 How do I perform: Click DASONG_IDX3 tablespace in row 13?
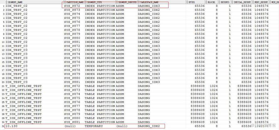[149, 54]
